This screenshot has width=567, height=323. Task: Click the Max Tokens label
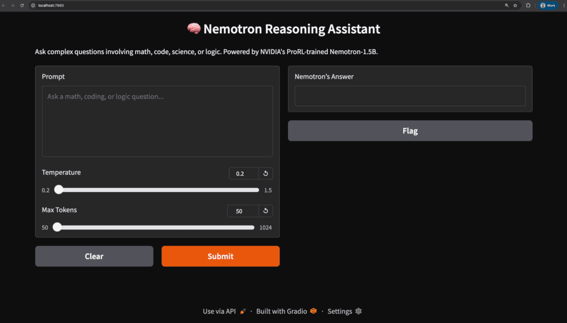tap(59, 210)
